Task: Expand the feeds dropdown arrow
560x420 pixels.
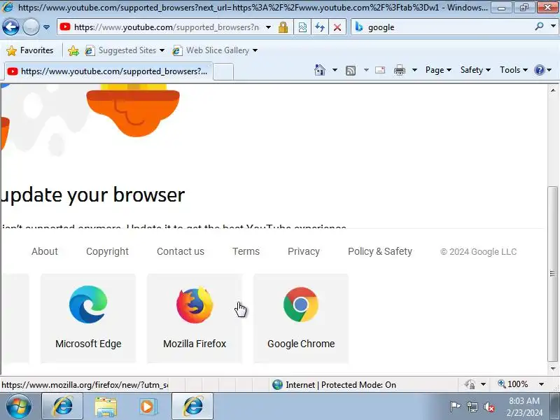Action: point(366,70)
